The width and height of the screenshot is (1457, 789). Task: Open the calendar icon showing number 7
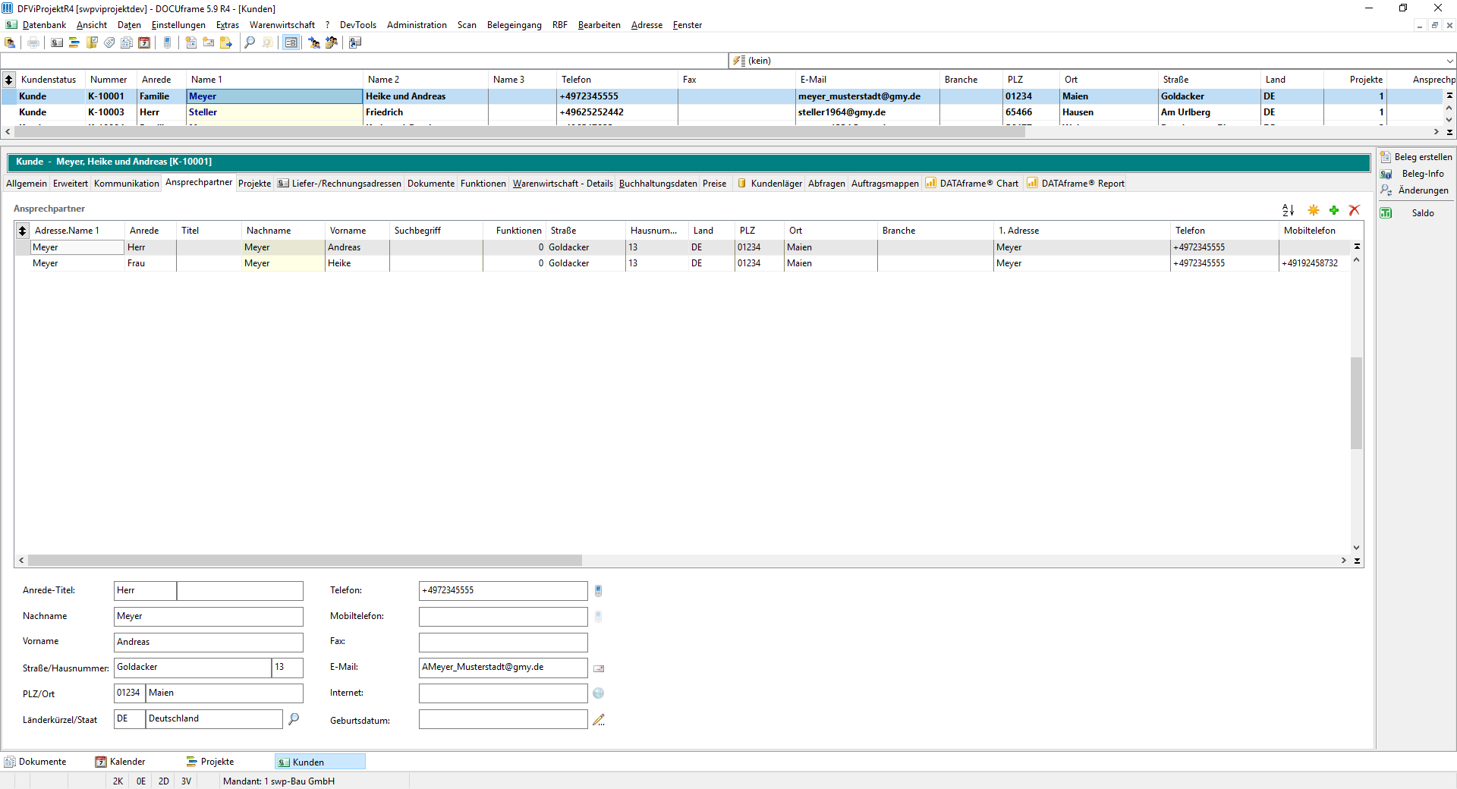(144, 42)
